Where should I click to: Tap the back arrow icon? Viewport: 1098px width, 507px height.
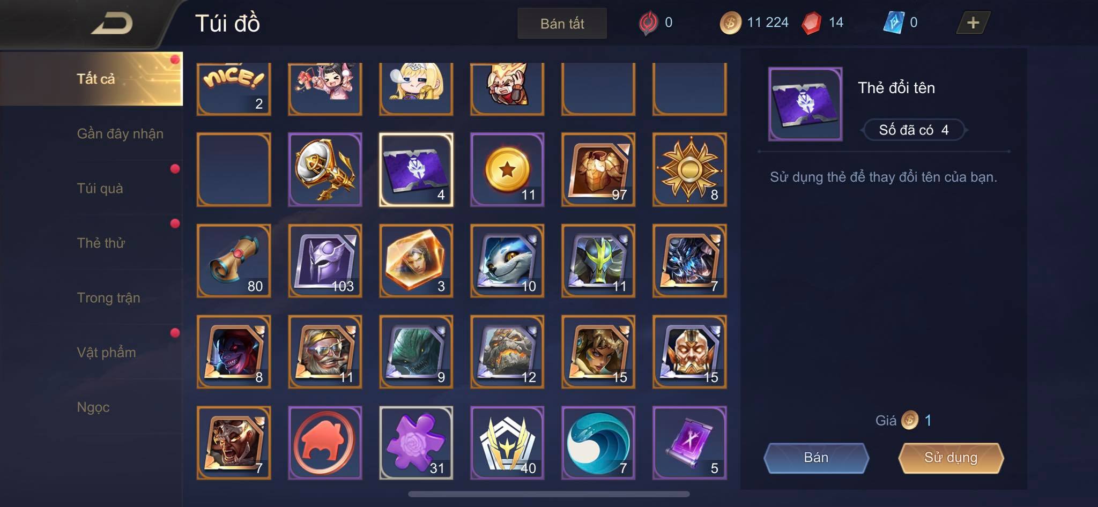pyautogui.click(x=112, y=24)
